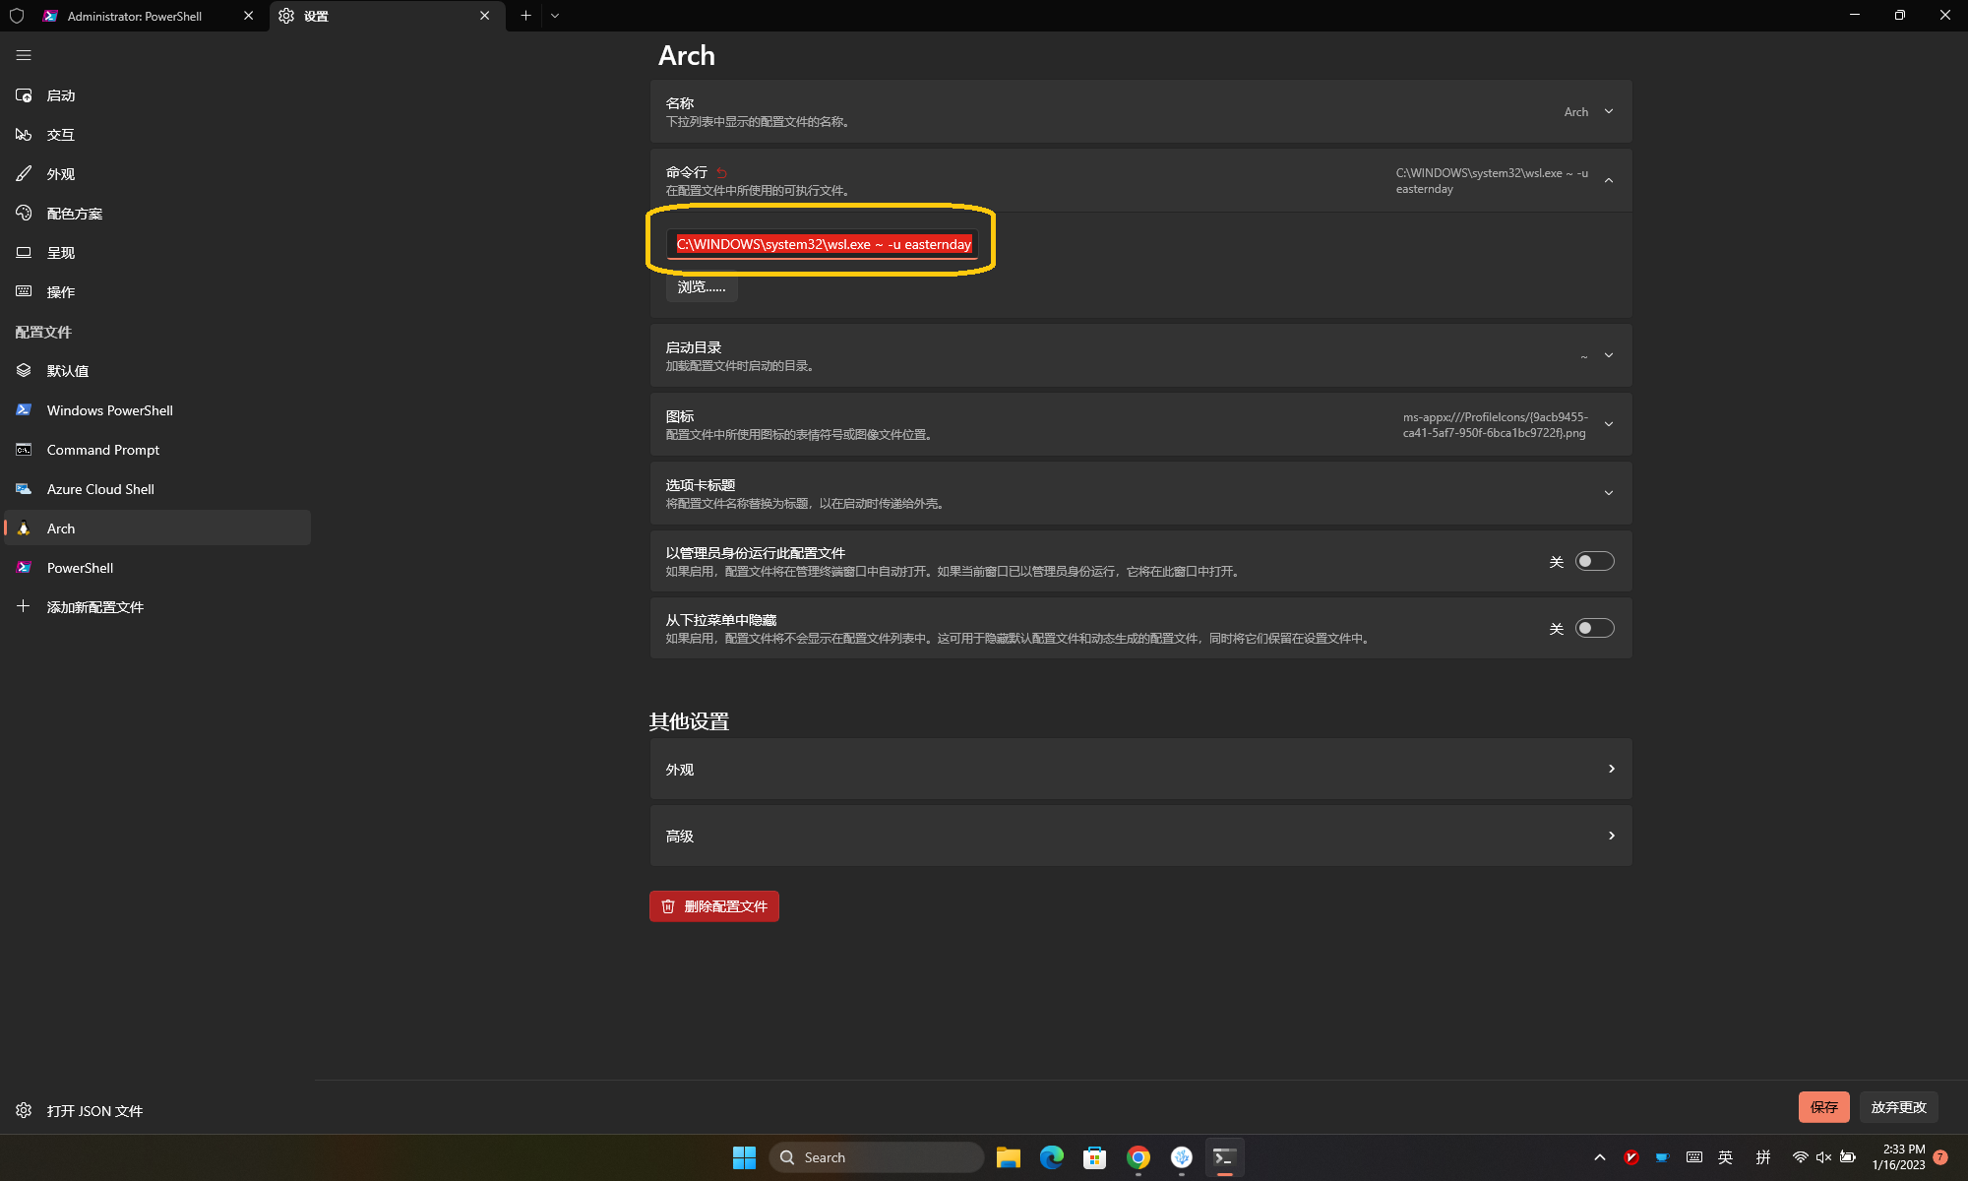Open the notification count badge
Screen dimensions: 1968x1181
pyautogui.click(x=1940, y=1157)
